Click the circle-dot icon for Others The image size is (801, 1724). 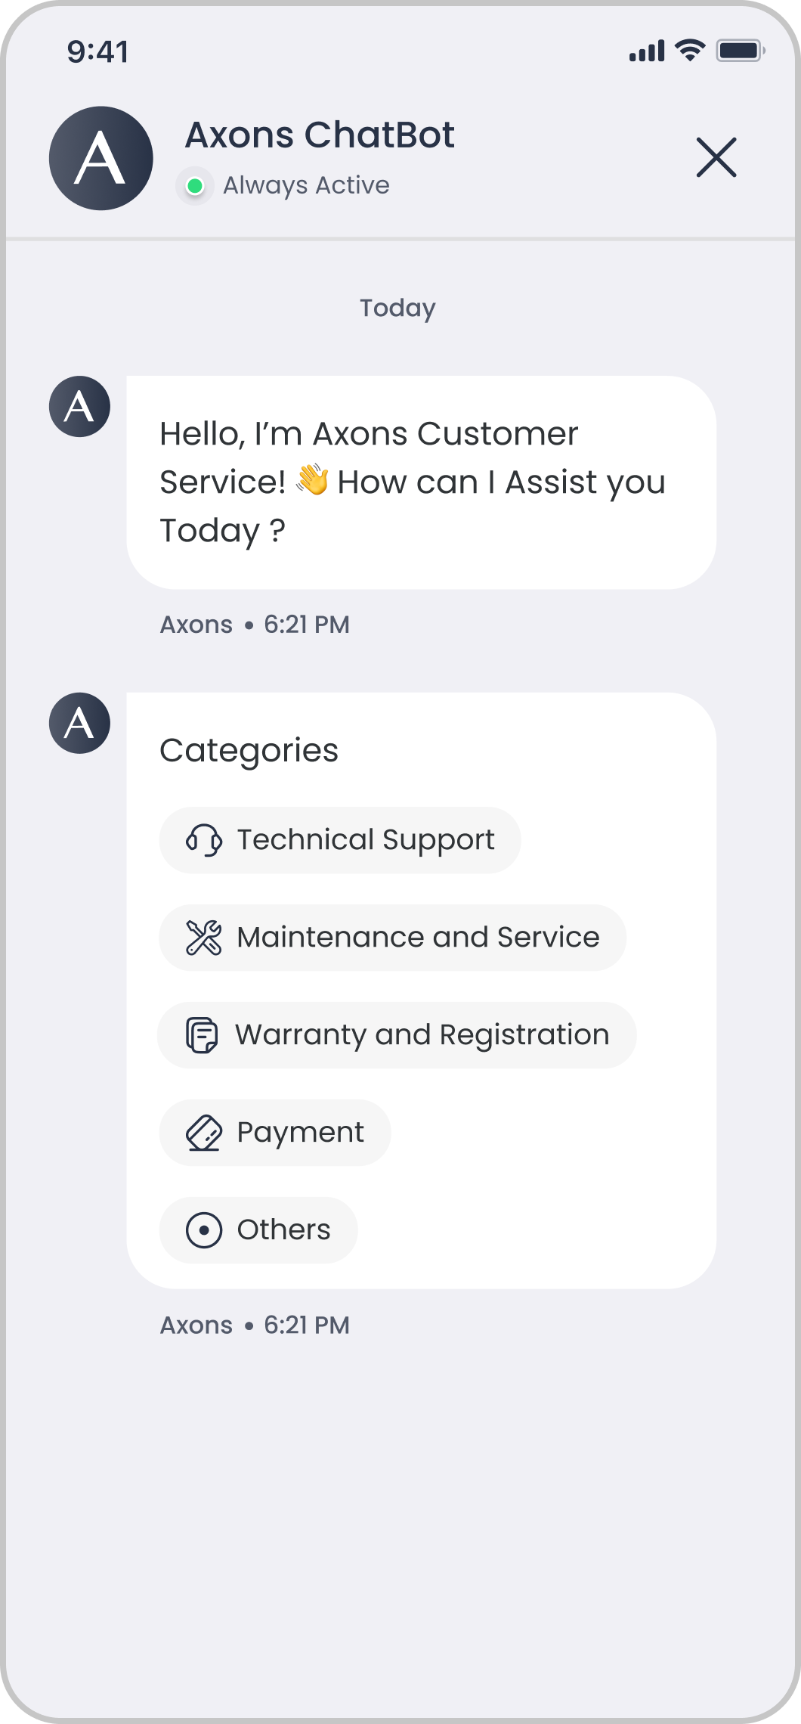(204, 1230)
